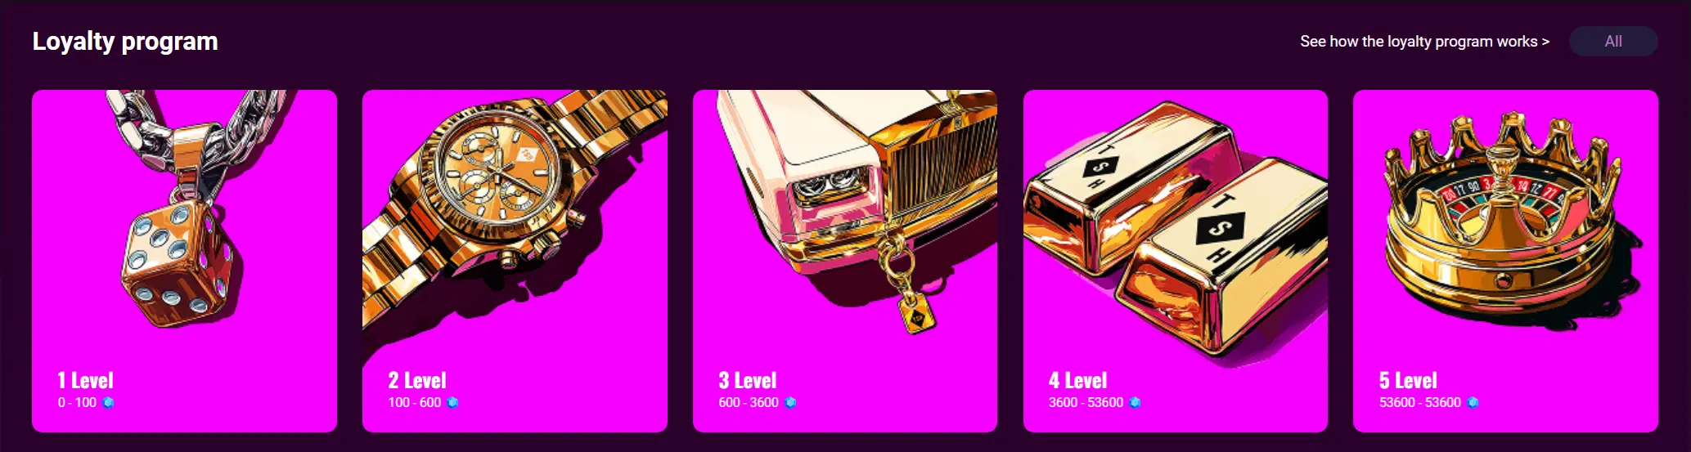This screenshot has height=452, width=1691.
Task: Select the 5 Level title
Action: point(1408,380)
